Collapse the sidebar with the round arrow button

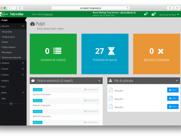[x=11, y=104]
